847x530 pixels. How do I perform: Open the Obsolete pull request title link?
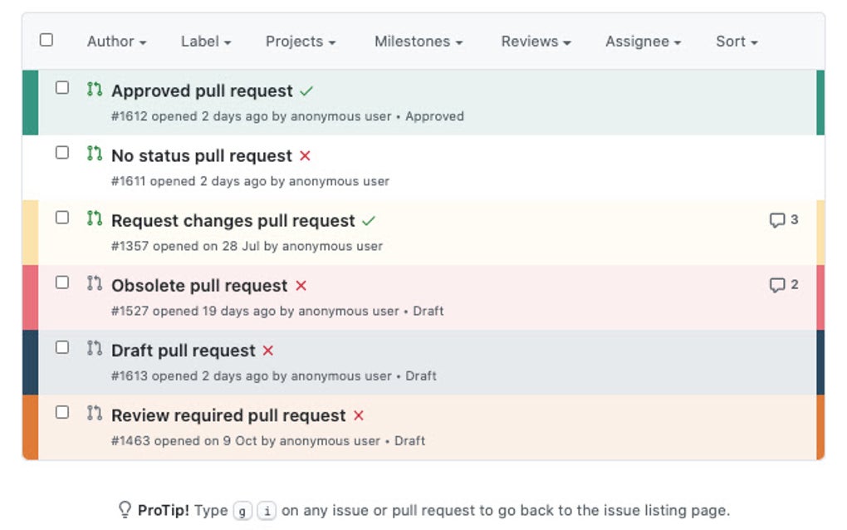click(199, 286)
